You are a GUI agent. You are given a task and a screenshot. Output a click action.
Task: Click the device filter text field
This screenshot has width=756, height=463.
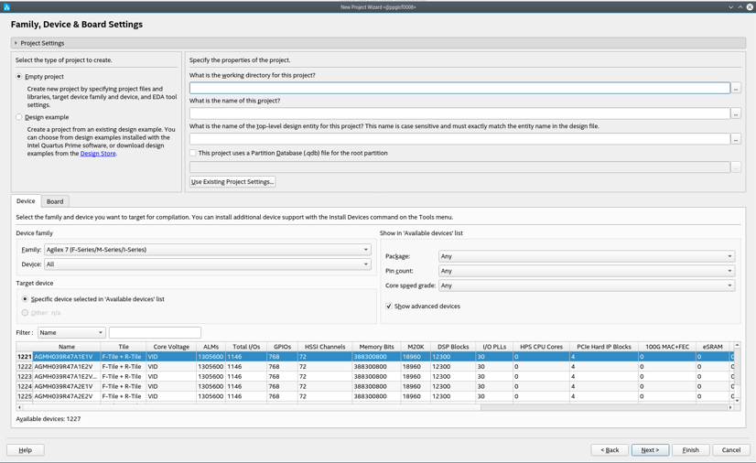(x=155, y=333)
